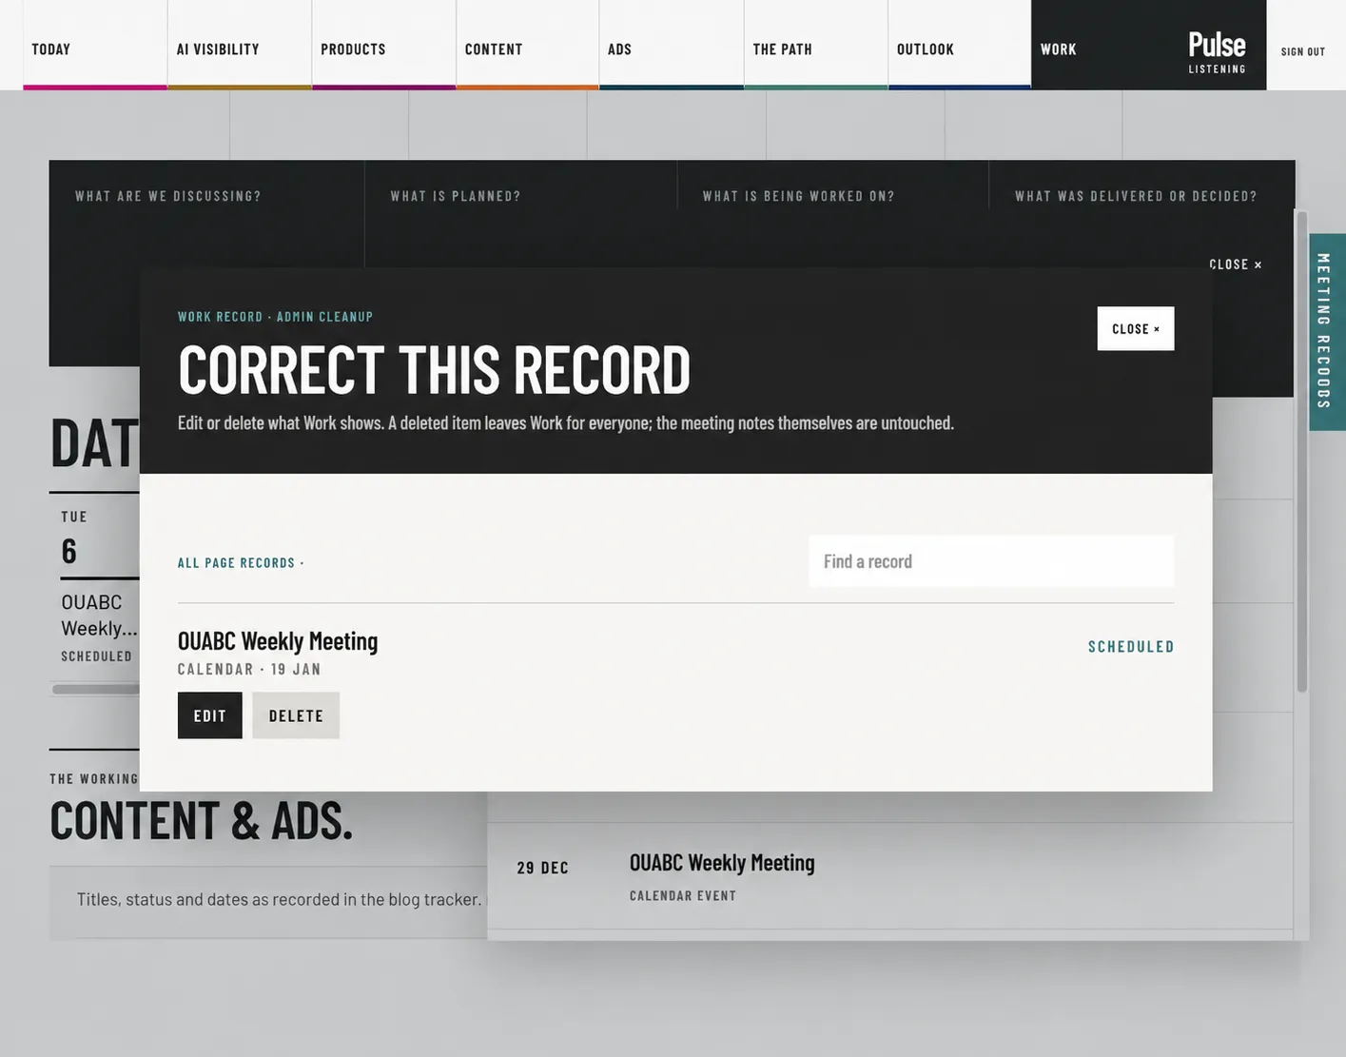Screen dimensions: 1346x1057
Task: Click the Pulse Listening logo
Action: 1217,51
